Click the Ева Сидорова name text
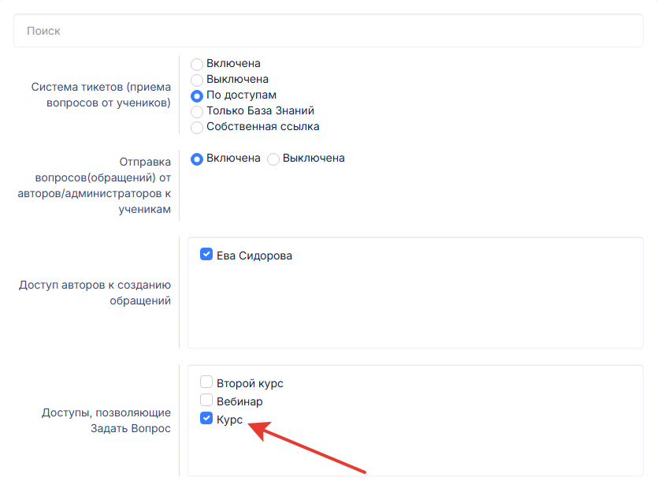Image resolution: width=657 pixels, height=485 pixels. pyautogui.click(x=254, y=256)
